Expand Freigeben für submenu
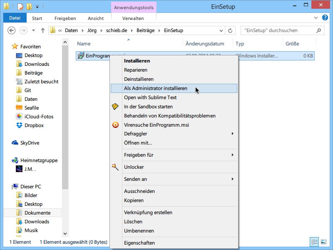The image size is (333, 250). [x=233, y=155]
